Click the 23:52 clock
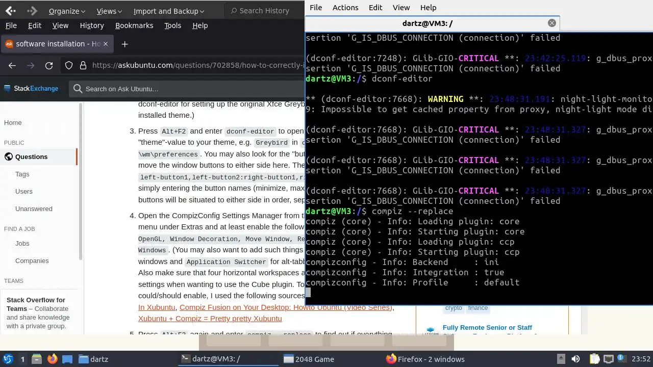The height and width of the screenshot is (367, 653). pyautogui.click(x=641, y=359)
